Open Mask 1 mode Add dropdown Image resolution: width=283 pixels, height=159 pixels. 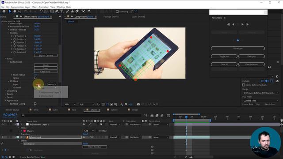point(88,131)
